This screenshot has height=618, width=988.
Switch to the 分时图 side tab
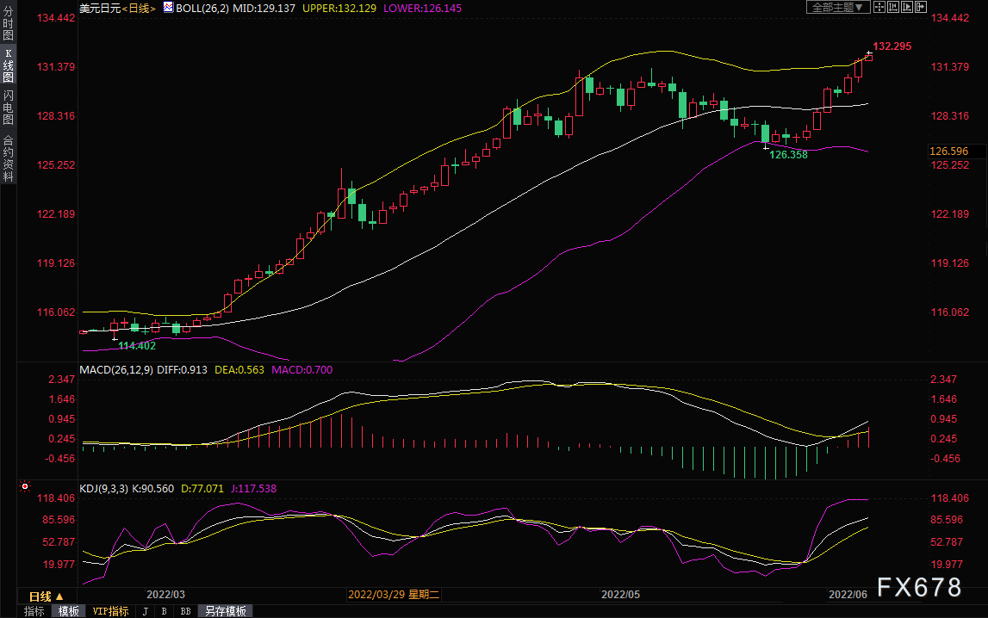[x=9, y=23]
